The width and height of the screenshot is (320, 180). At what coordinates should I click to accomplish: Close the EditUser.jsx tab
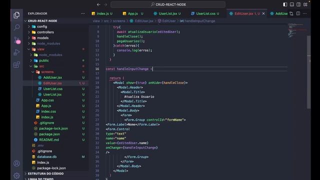point(263,13)
